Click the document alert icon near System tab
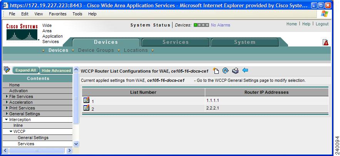Viewport: 340px width, 156px height. 325,42
